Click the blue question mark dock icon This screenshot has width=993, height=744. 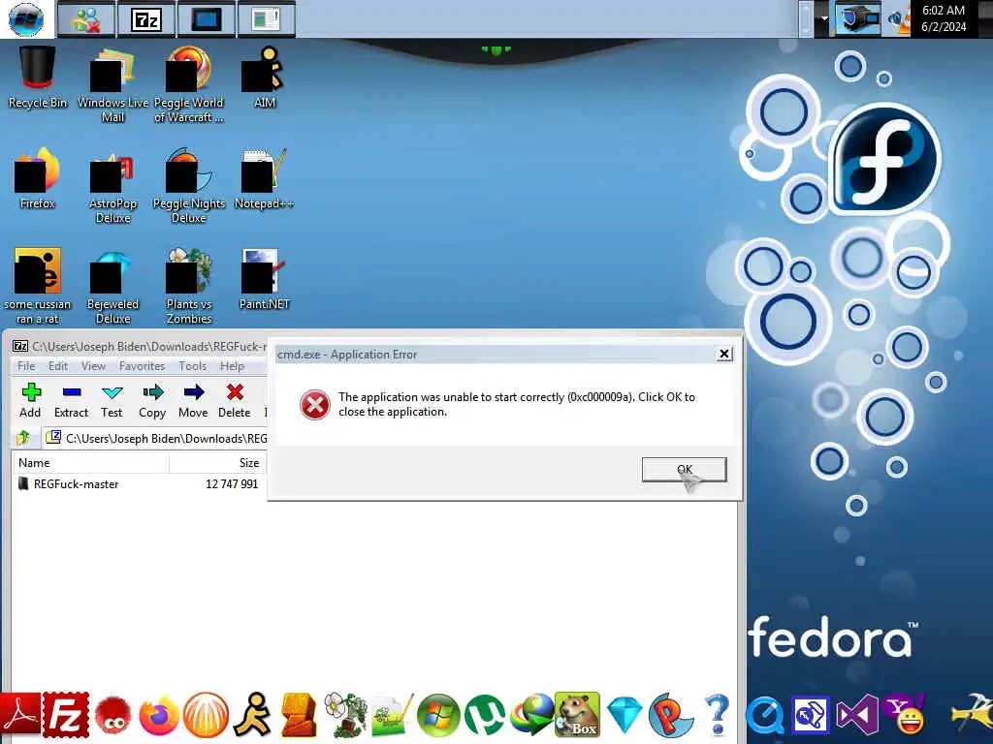(x=718, y=716)
